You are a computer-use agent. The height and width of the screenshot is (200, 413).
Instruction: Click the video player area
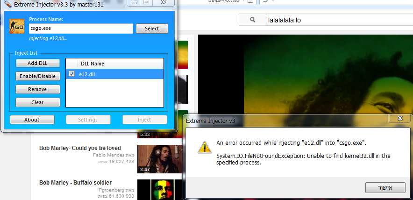306,75
